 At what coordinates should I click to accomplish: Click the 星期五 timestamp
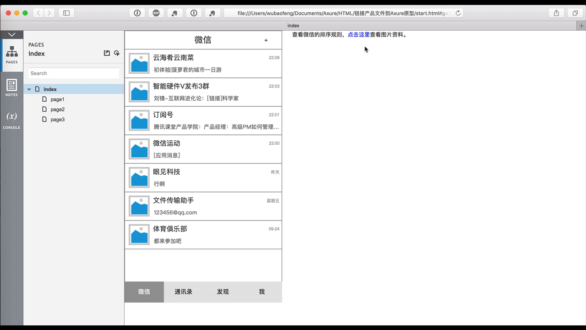tap(273, 201)
